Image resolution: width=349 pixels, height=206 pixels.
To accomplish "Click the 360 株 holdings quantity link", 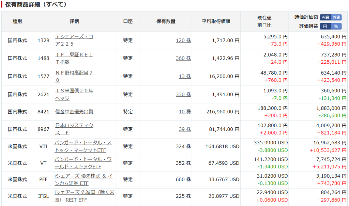I will click(183, 59).
